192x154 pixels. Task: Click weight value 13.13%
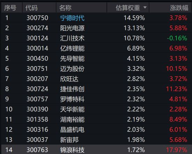click(134, 28)
